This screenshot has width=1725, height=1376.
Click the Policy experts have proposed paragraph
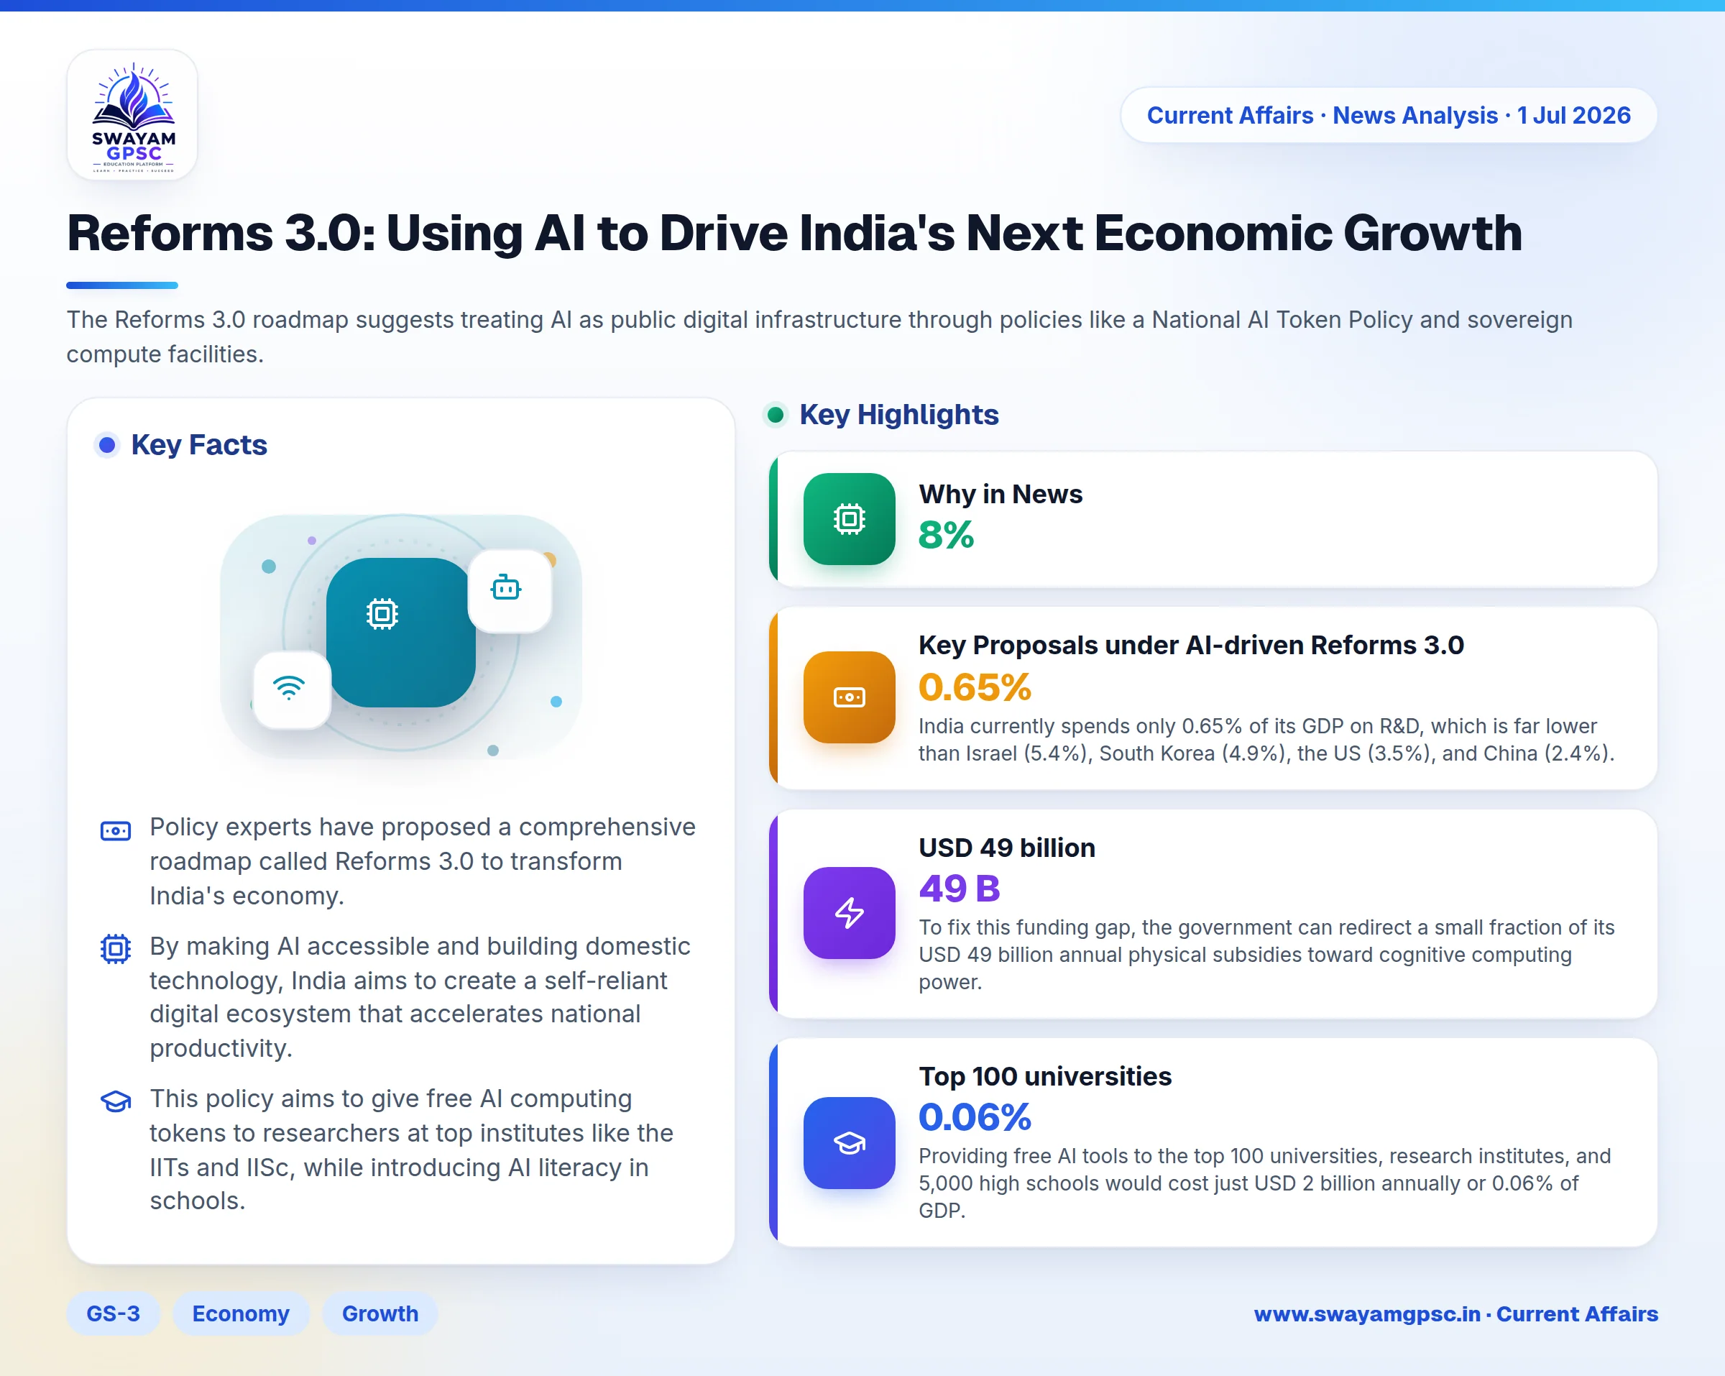point(423,861)
